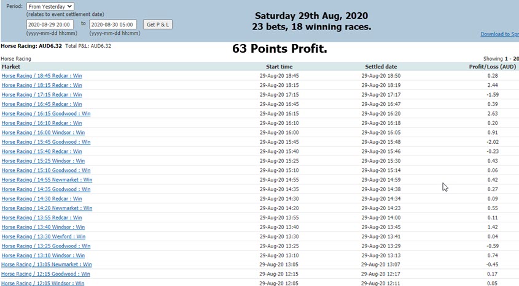Image resolution: width=519 pixels, height=286 pixels.
Task: Open the 13:40 Windsor Win market
Action: tap(43, 227)
